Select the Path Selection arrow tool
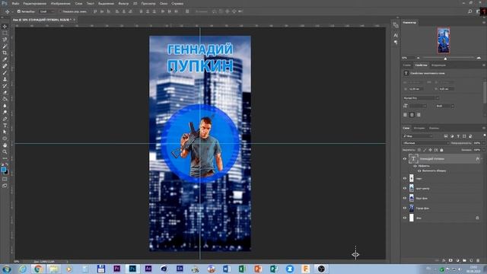Screen dimensions: 487x274 [5, 132]
